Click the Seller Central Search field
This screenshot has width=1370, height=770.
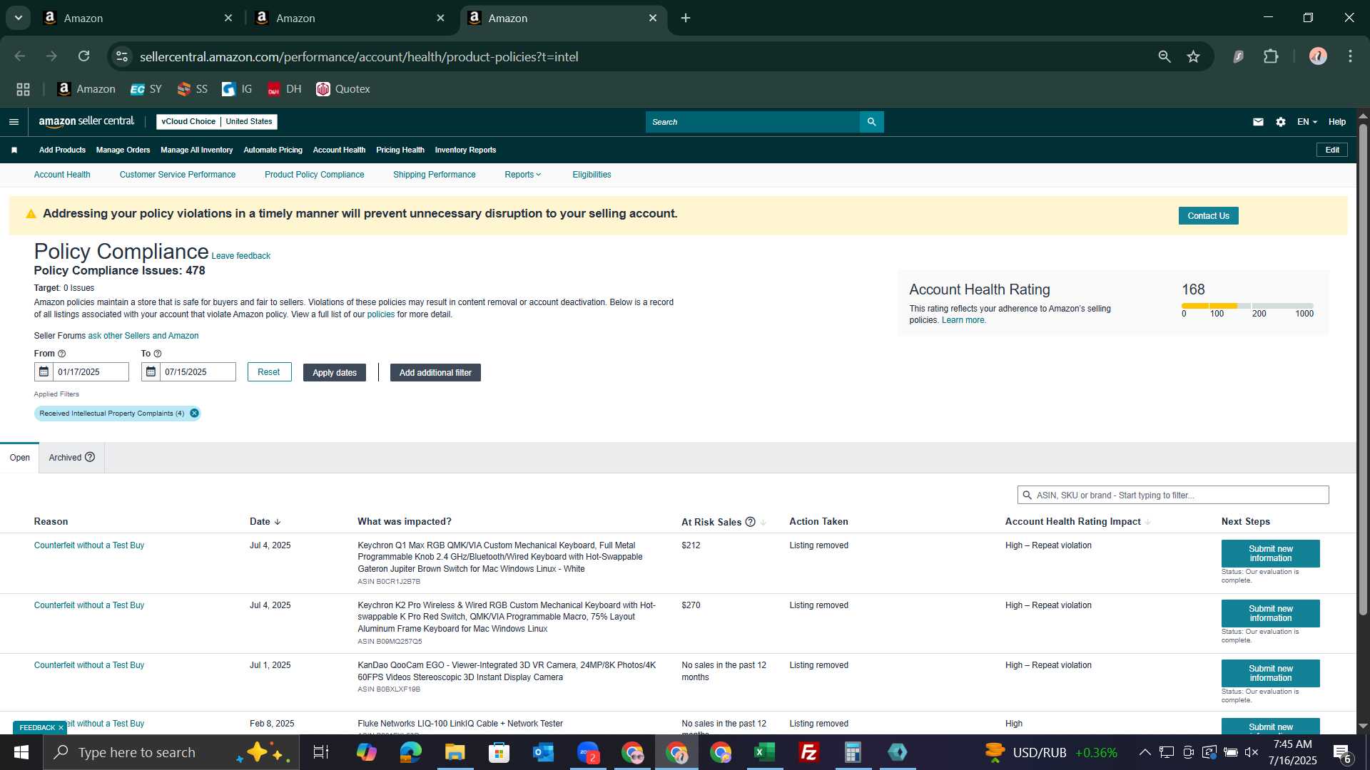coord(753,122)
